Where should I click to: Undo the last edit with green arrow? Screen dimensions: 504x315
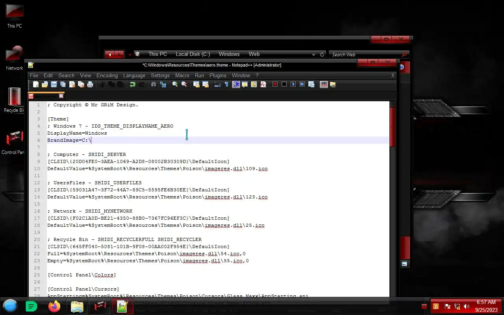[x=133, y=84]
